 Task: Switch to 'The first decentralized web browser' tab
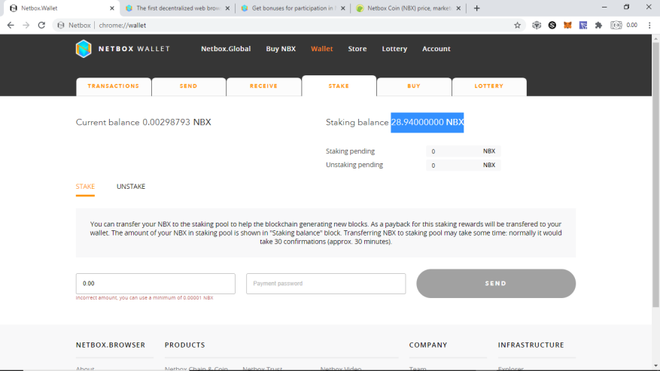[x=177, y=8]
